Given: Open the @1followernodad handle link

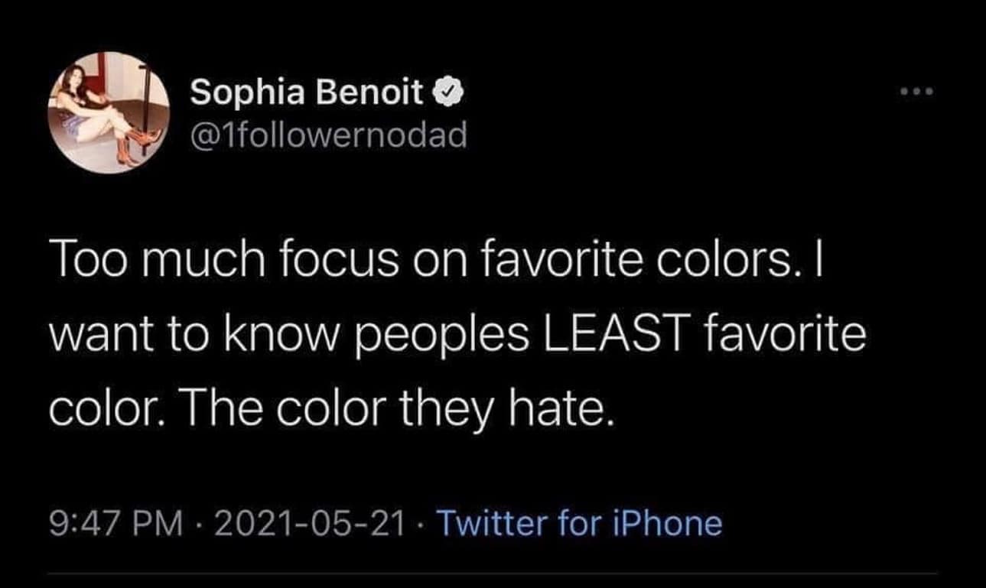Looking at the screenshot, I should pyautogui.click(x=327, y=135).
